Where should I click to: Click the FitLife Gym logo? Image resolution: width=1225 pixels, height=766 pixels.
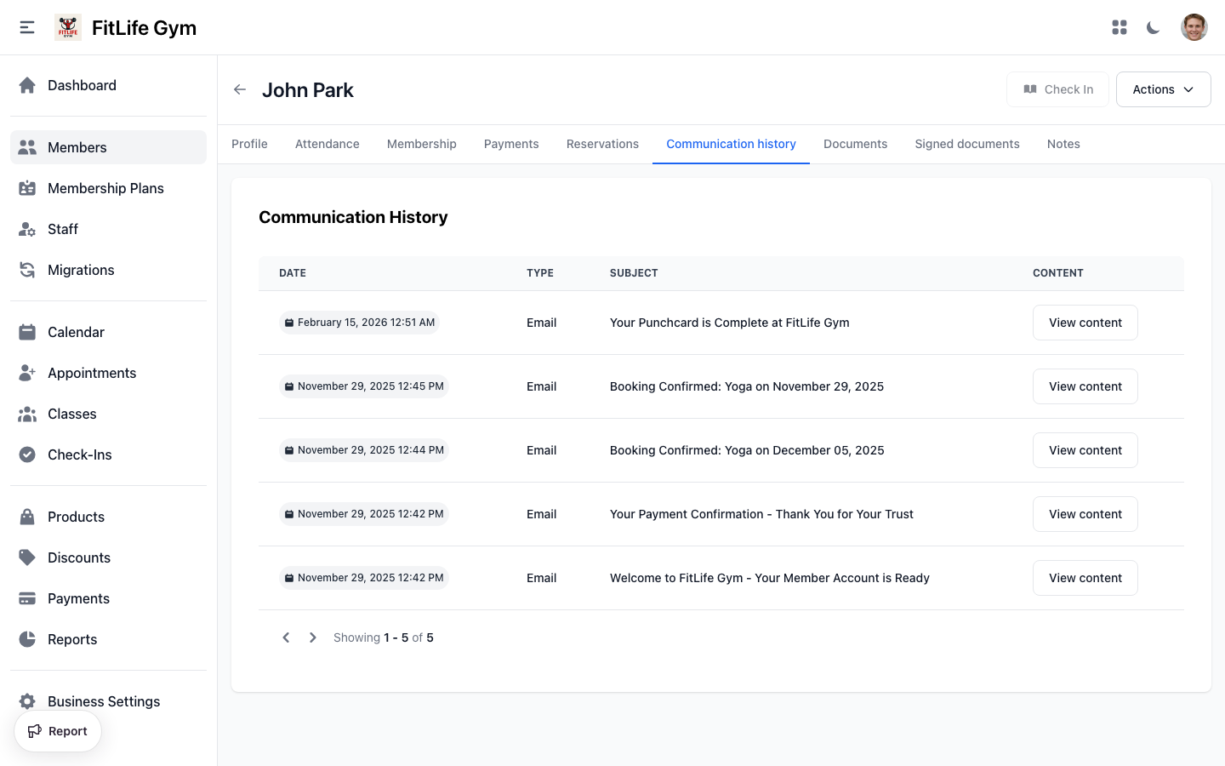(68, 26)
